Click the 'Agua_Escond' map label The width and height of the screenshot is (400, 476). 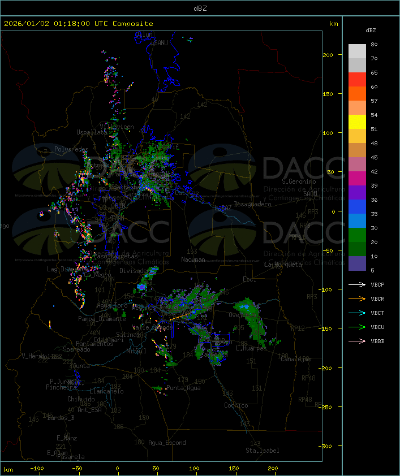pos(167,443)
